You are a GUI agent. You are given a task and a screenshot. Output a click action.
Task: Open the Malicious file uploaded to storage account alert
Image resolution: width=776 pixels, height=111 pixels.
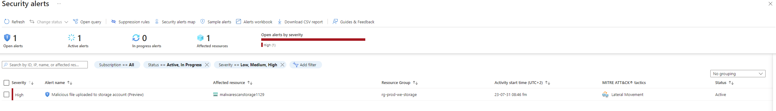(x=98, y=95)
